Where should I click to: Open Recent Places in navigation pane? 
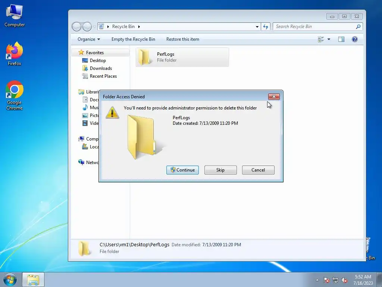(x=103, y=76)
